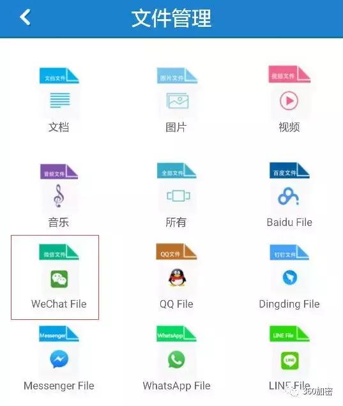
Task: Click the 文件管理 page title
Action: pyautogui.click(x=171, y=18)
